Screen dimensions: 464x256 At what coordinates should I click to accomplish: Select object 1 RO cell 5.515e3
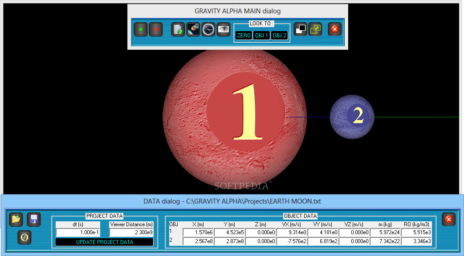click(417, 232)
